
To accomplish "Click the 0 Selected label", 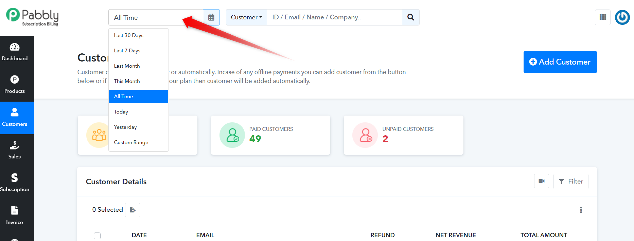I will pos(107,210).
